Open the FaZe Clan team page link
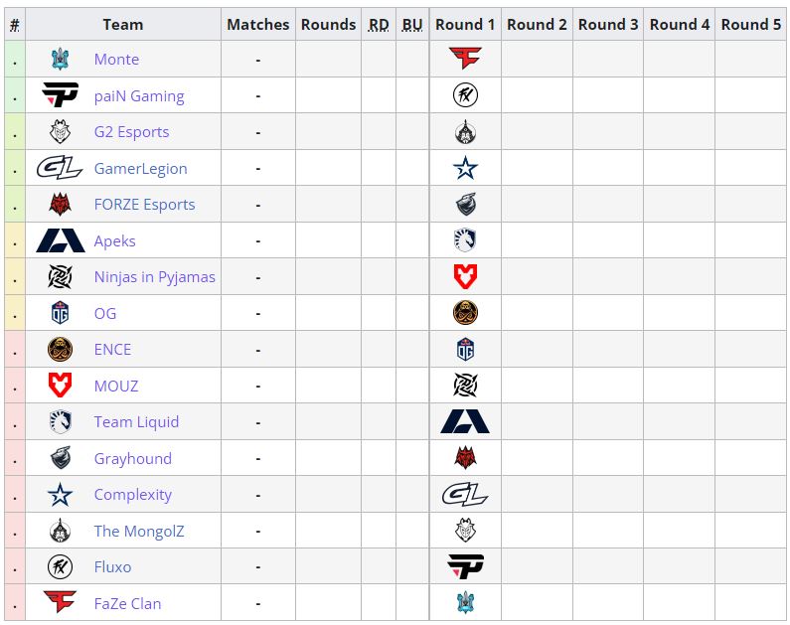 pyautogui.click(x=127, y=604)
